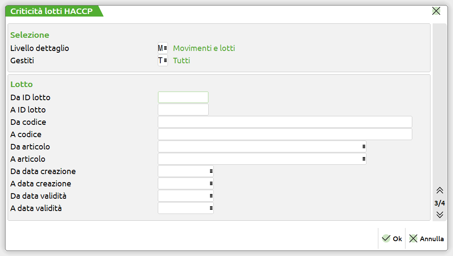Confirm with the Ok button
Screen dimensions: 453x256
pyautogui.click(x=391, y=239)
